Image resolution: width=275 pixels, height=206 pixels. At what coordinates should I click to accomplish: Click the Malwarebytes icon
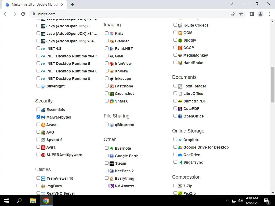[43, 117]
